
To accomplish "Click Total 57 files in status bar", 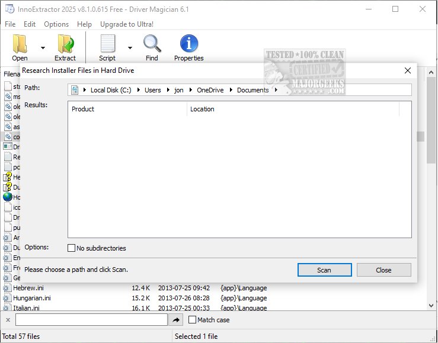I will pos(21,336).
